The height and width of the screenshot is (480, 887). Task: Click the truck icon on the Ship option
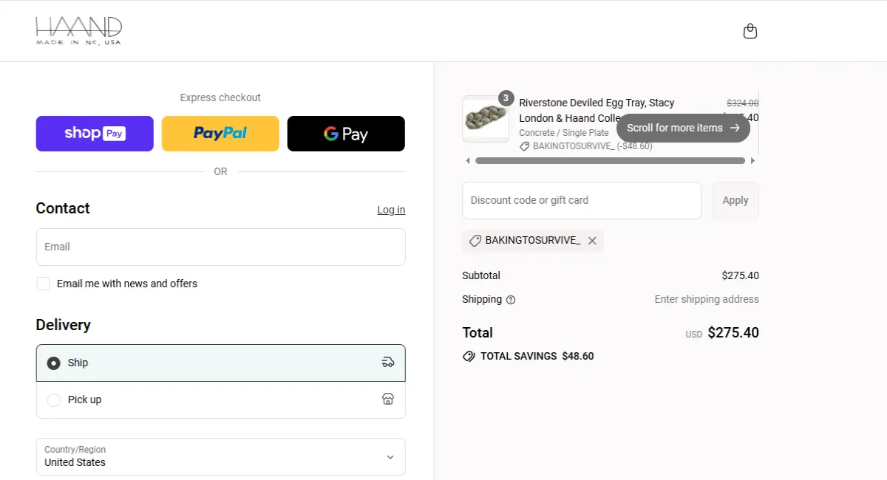pos(387,362)
